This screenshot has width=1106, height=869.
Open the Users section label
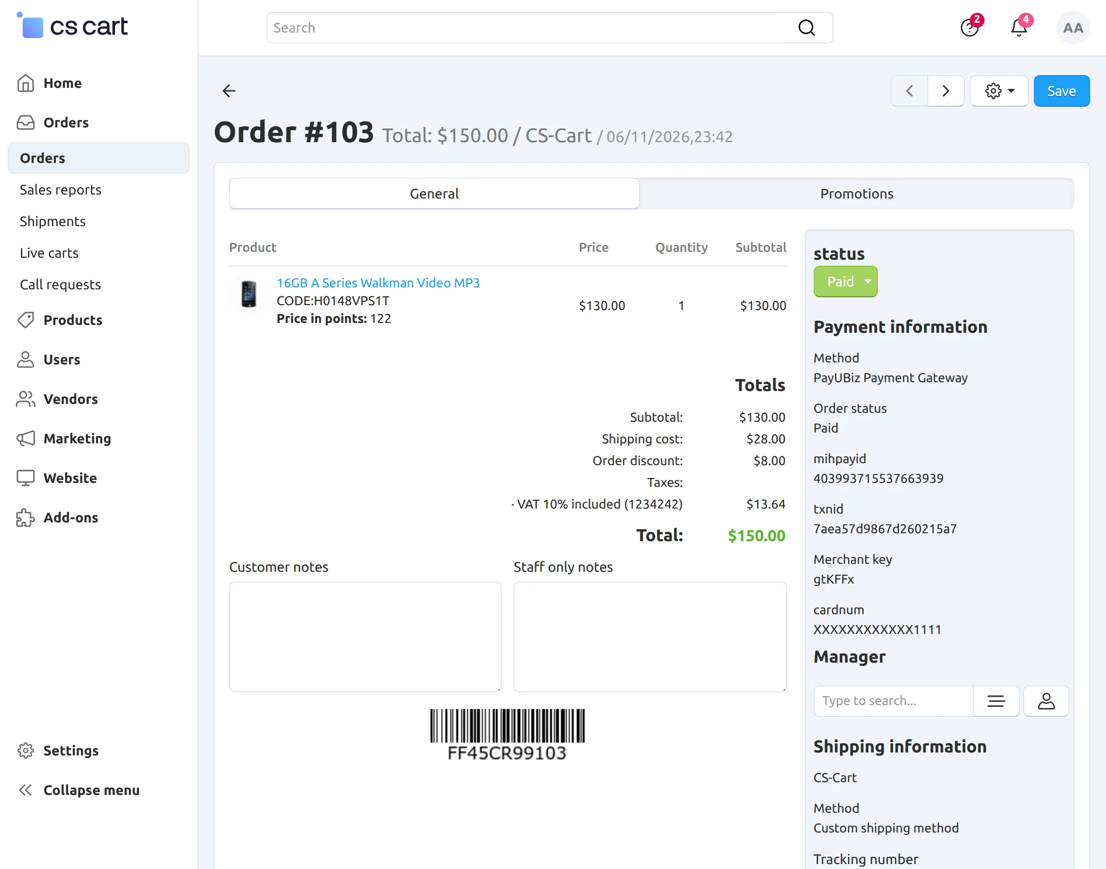point(62,360)
